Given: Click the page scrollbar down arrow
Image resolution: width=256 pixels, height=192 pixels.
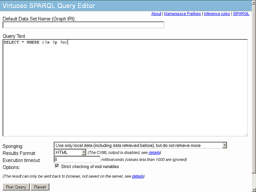Looking at the screenshot, I should coord(254,190).
